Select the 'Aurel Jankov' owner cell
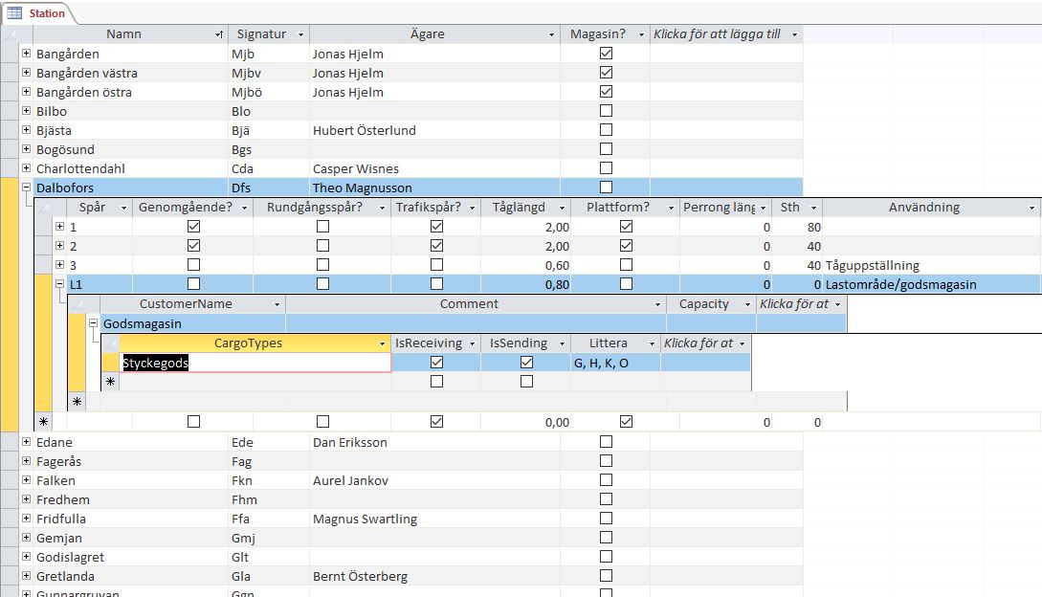Screen dimensions: 1042x597 tap(434, 480)
